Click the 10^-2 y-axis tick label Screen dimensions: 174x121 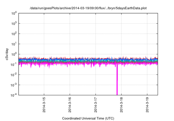pos(14,75)
